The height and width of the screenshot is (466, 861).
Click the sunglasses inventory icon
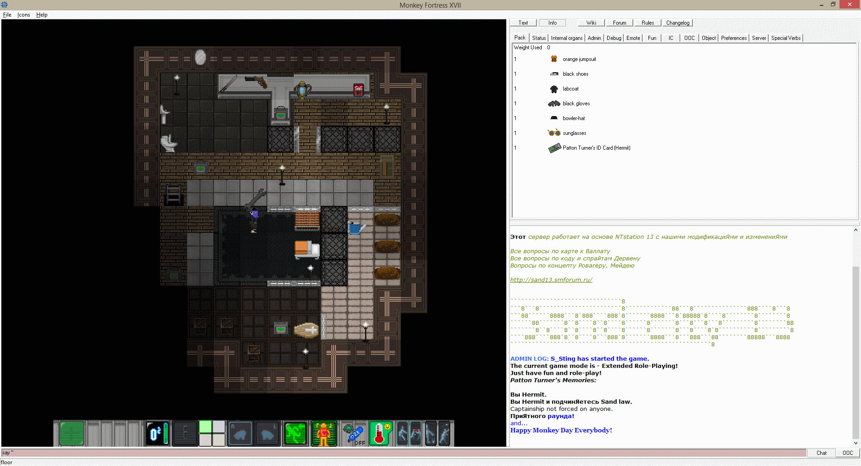tap(554, 133)
